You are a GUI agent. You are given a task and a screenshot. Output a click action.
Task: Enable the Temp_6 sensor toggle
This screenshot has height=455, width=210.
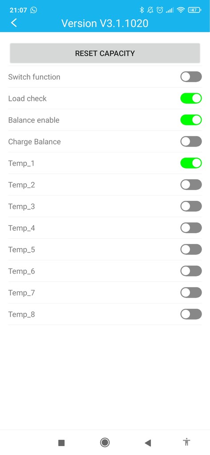pos(191,271)
